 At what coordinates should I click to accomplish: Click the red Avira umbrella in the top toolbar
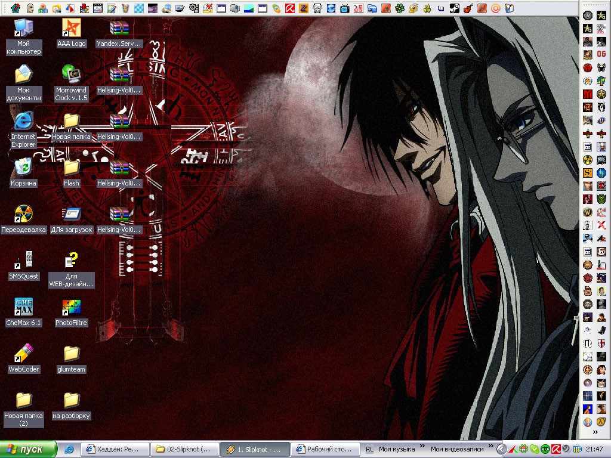(x=290, y=8)
